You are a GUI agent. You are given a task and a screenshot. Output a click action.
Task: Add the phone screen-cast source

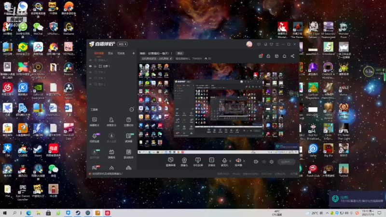(198, 162)
